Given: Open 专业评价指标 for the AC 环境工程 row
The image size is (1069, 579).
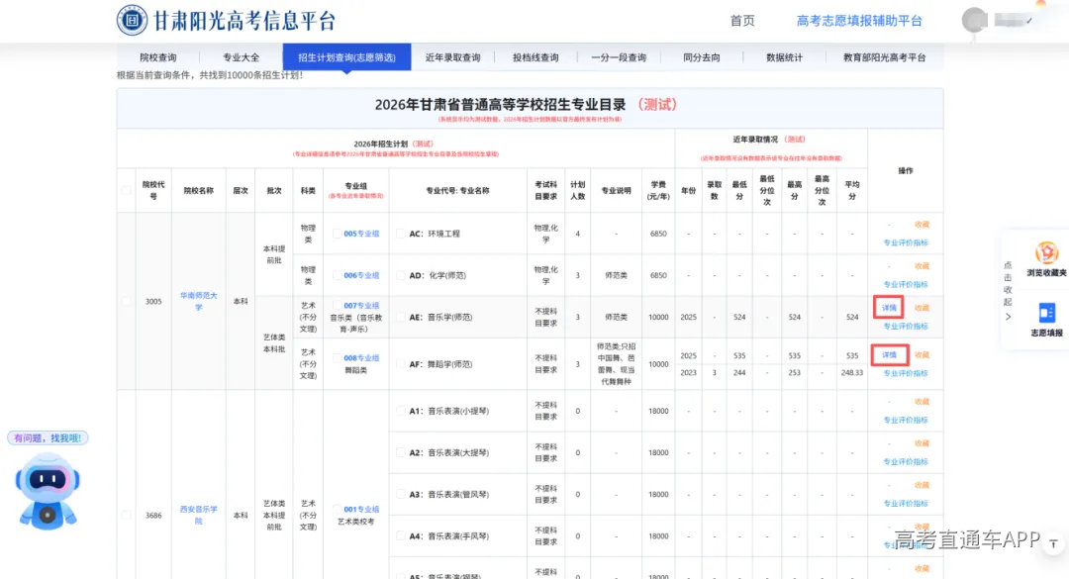Looking at the screenshot, I should pyautogui.click(x=906, y=242).
